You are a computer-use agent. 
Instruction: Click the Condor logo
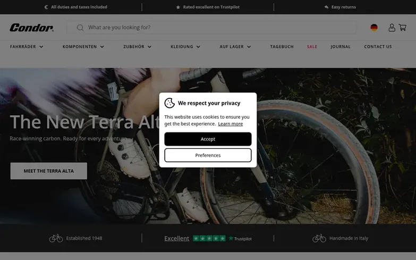[31, 28]
